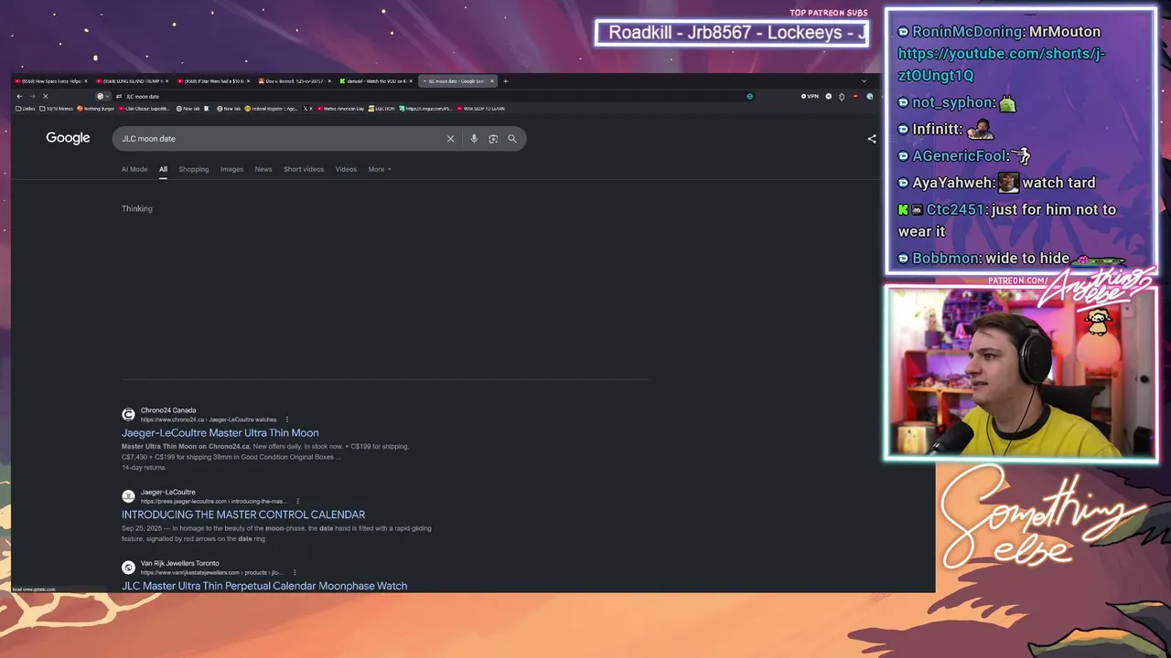
Task: Clear the Google search box text
Action: click(450, 139)
